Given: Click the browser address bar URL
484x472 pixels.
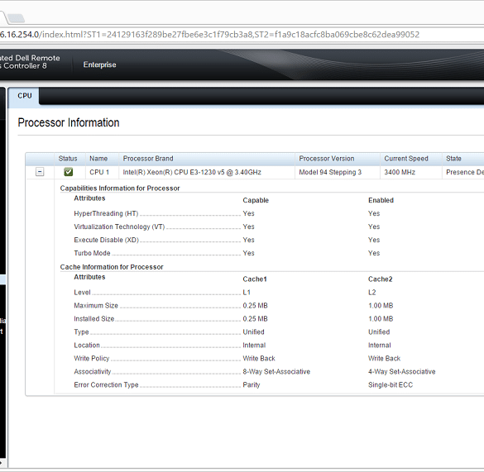Looking at the screenshot, I should 210,35.
